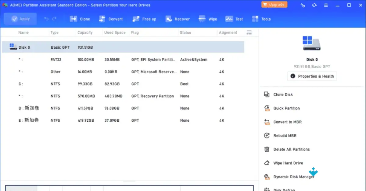Click the Apply button
Image resolution: width=366 pixels, height=191 pixels.
[20, 19]
